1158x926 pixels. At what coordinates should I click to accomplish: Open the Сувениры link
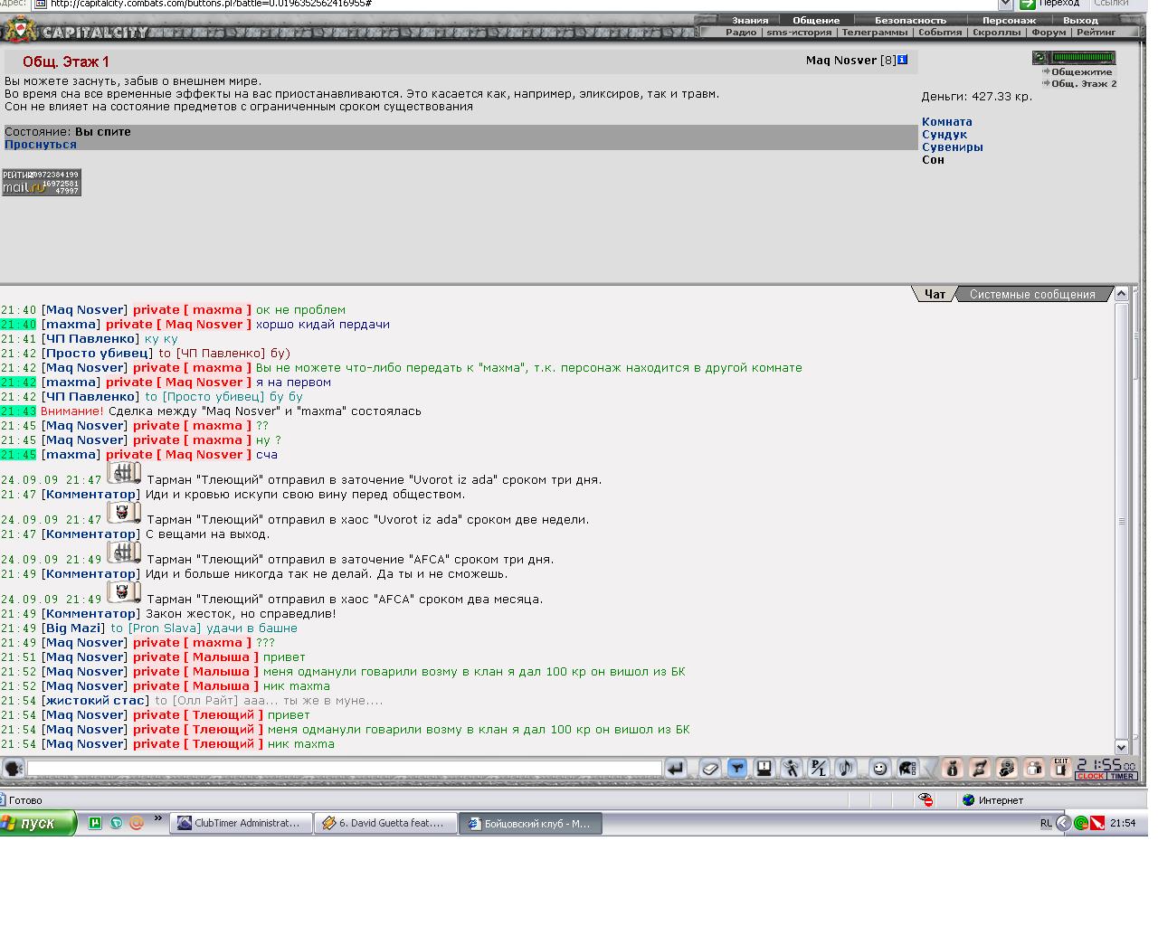coord(953,147)
